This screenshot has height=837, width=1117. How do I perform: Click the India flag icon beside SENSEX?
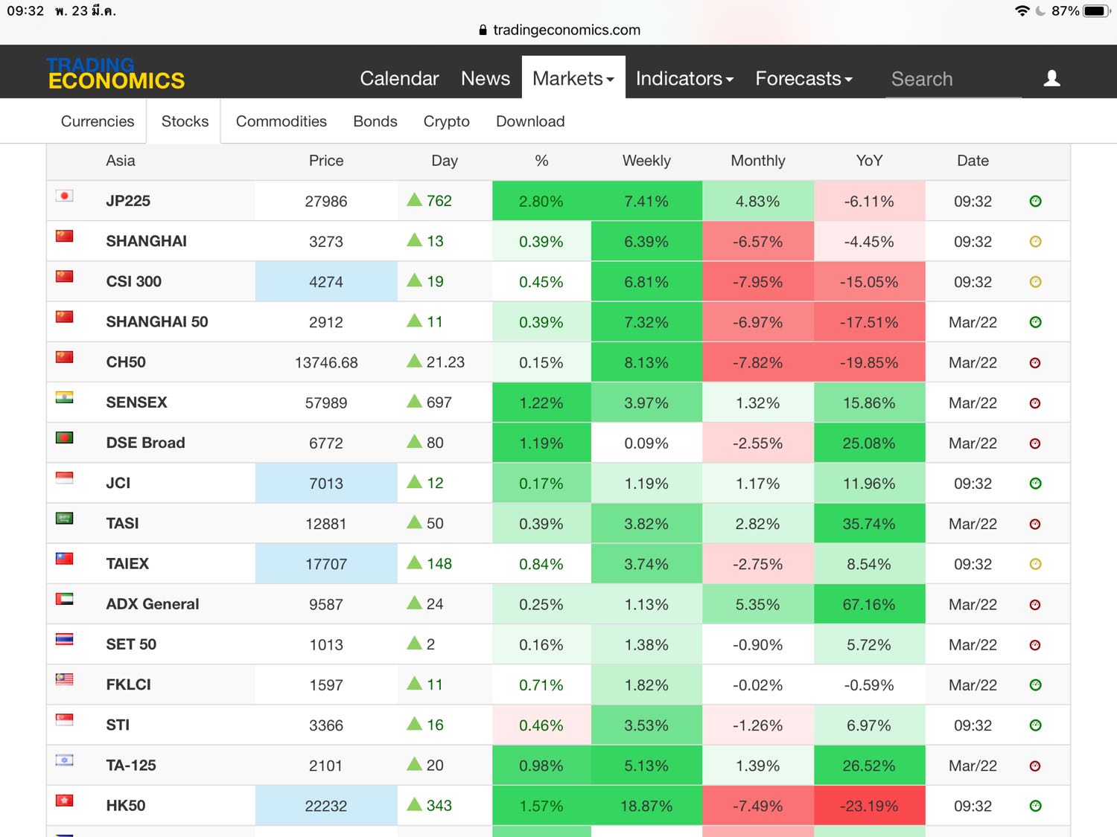[x=65, y=398]
